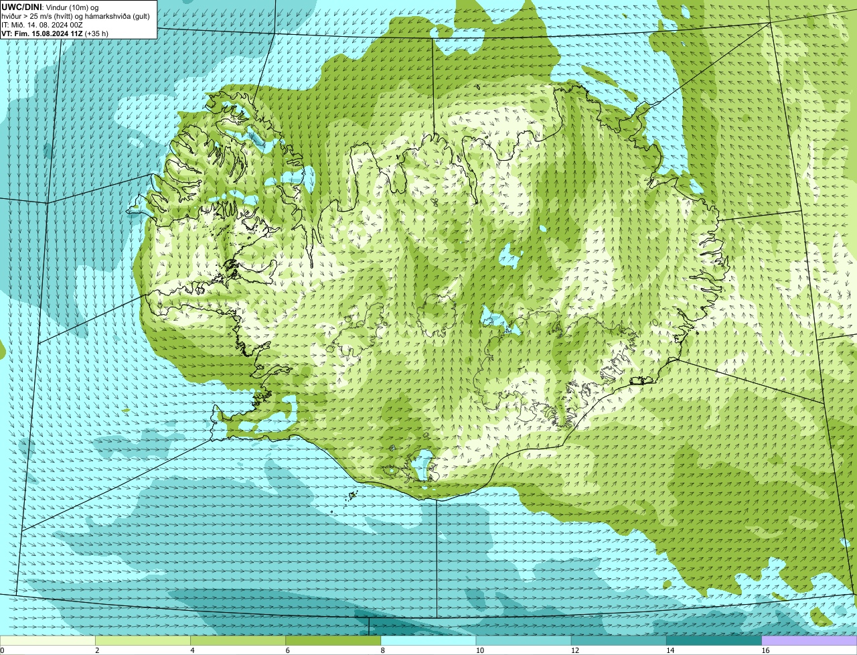Click the dark teal 14–16 legend swatch

coord(714,640)
